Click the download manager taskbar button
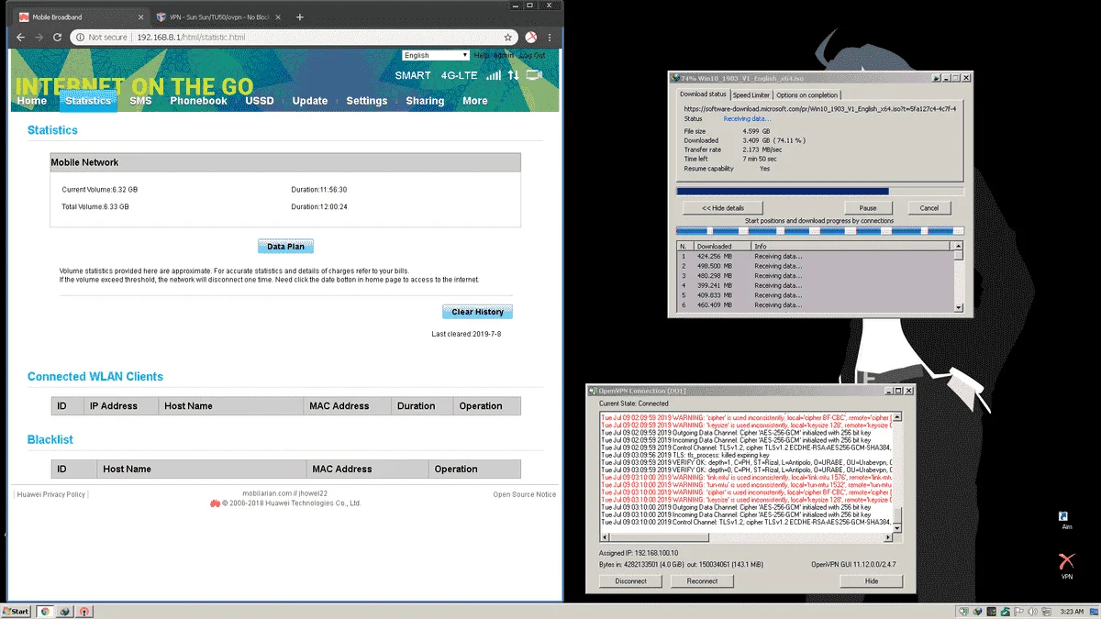The image size is (1101, 619). pyautogui.click(x=64, y=611)
